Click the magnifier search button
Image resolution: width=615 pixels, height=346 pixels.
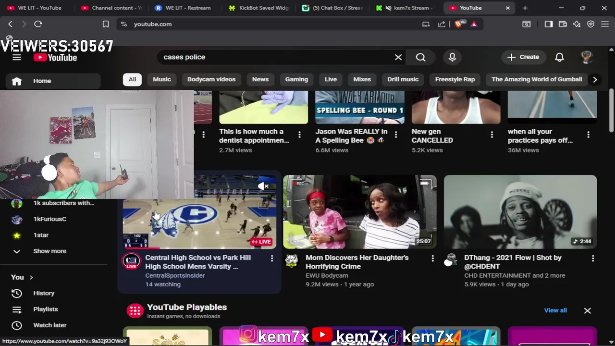point(420,57)
